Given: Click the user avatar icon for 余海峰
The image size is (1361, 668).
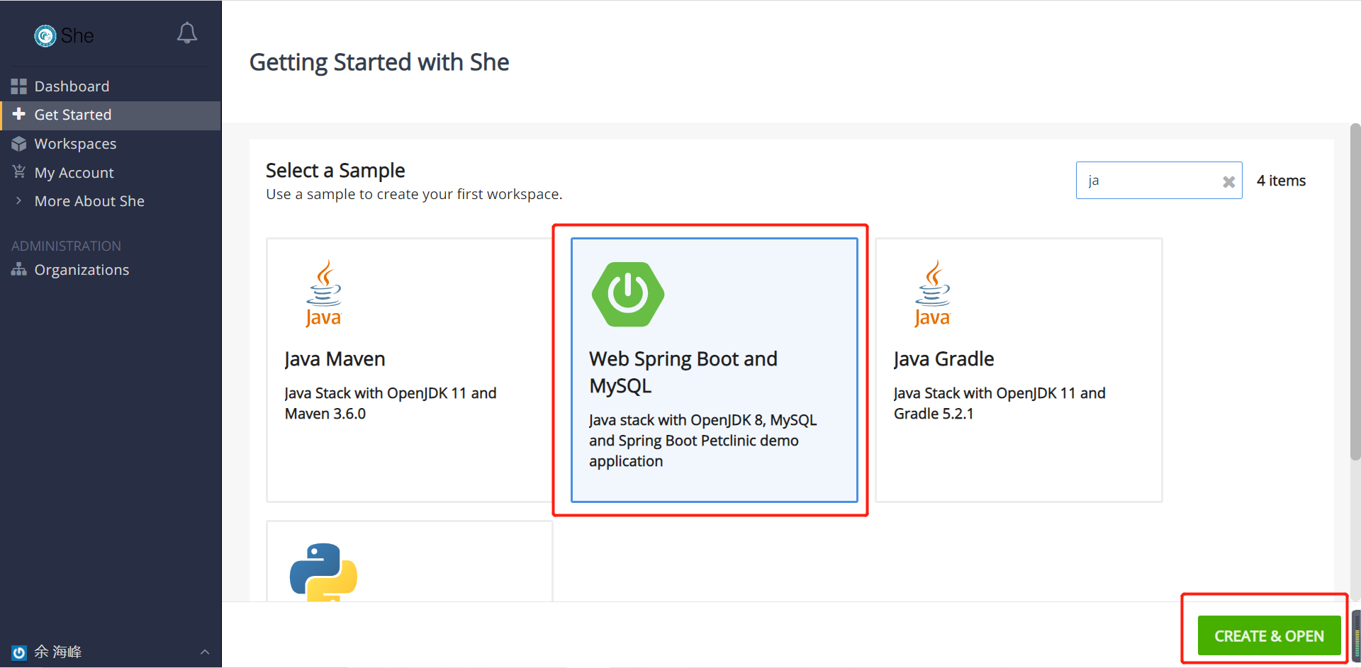Looking at the screenshot, I should pos(19,652).
